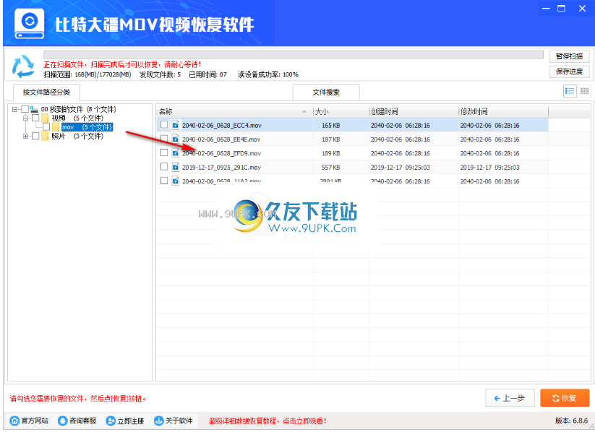The image size is (595, 432).
Task: Collapse the 视频 tree node
Action: click(x=25, y=118)
